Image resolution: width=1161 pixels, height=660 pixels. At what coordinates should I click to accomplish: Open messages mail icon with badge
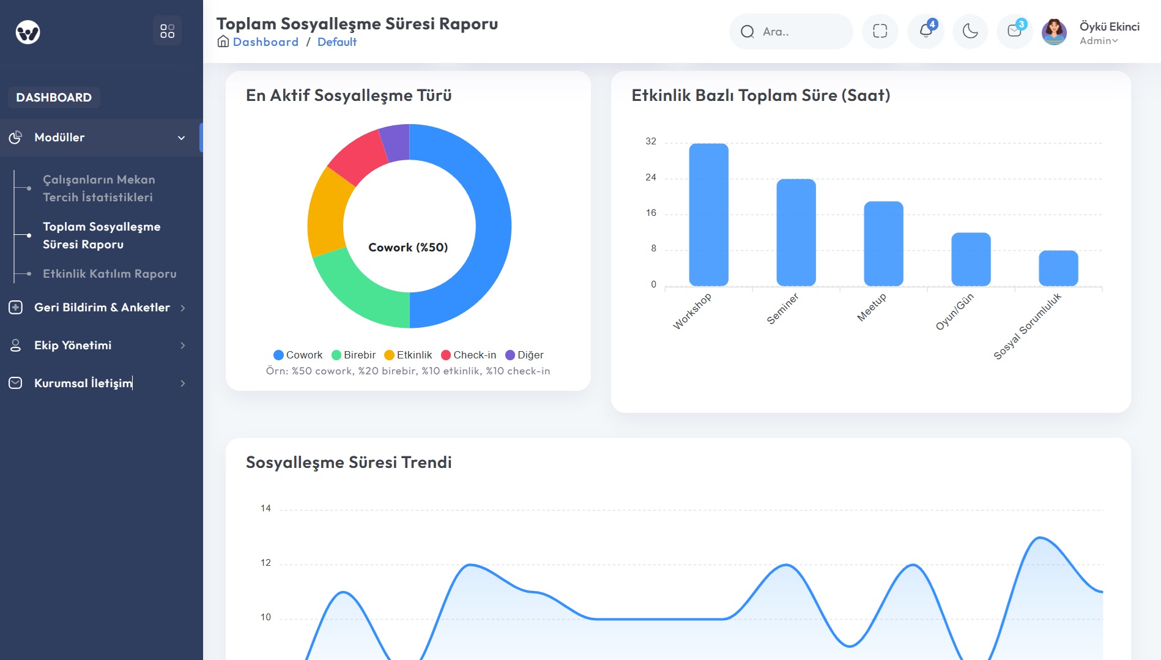point(1014,31)
